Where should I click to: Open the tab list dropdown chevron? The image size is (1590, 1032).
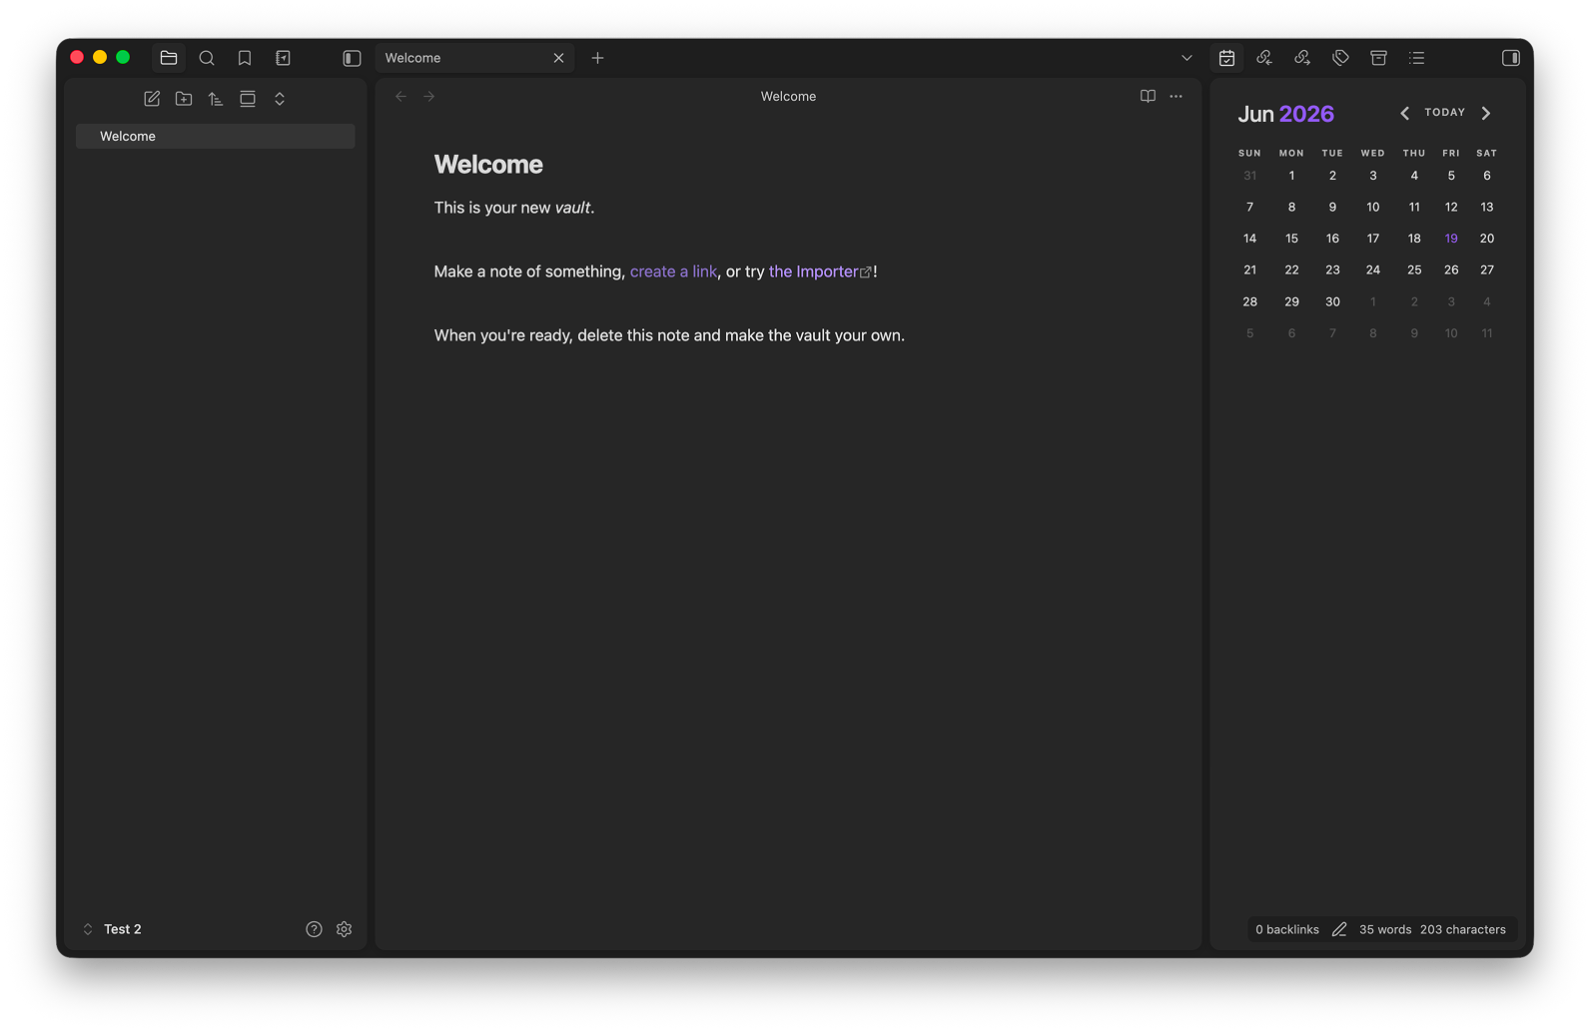click(1187, 58)
